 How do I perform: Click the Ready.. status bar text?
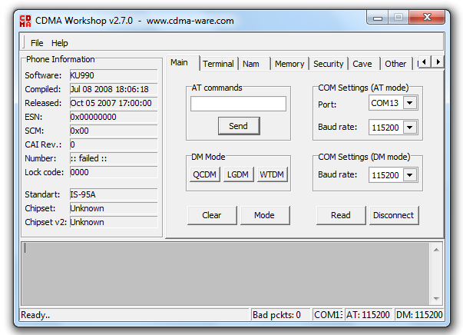point(35,315)
